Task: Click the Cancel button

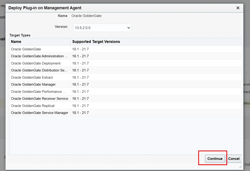Action: click(234, 159)
